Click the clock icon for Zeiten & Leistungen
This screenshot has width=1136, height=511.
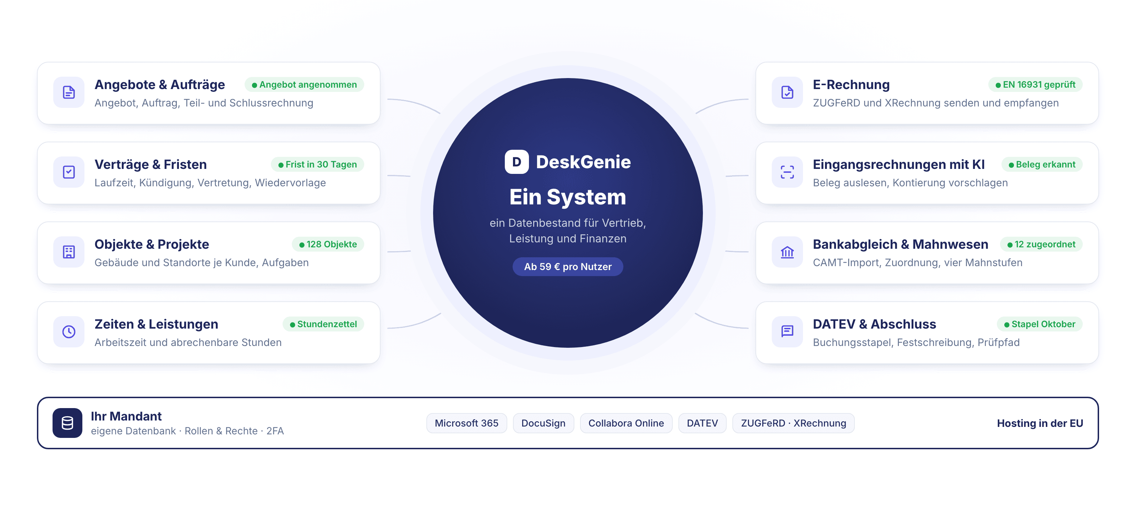[x=69, y=331]
